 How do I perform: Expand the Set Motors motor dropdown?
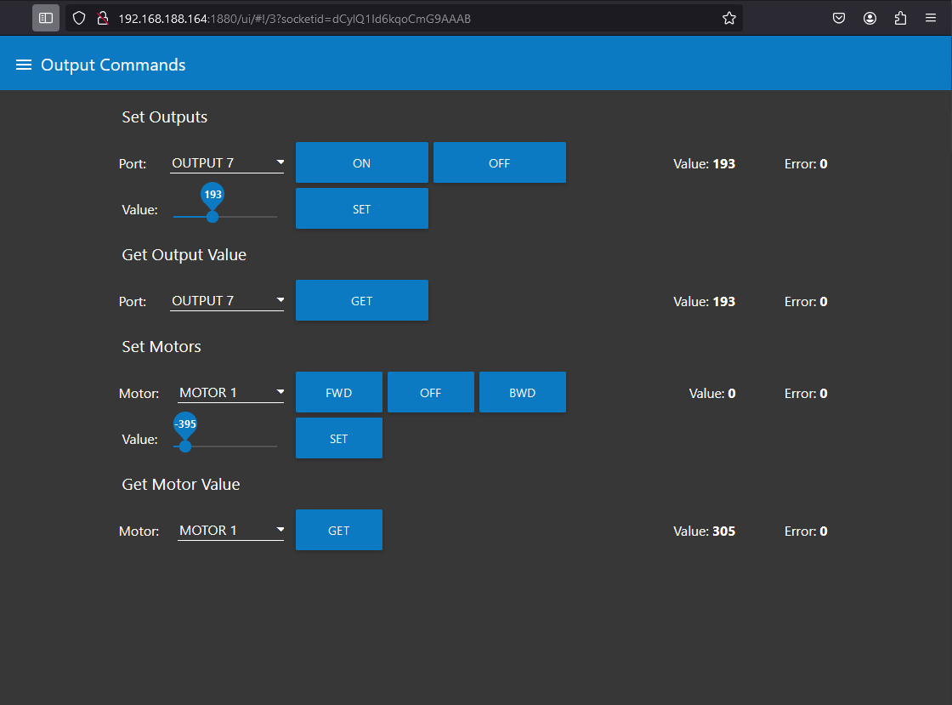(230, 392)
